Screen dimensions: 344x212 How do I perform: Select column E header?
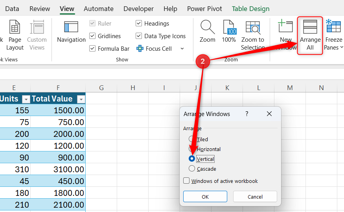[x=14, y=88]
